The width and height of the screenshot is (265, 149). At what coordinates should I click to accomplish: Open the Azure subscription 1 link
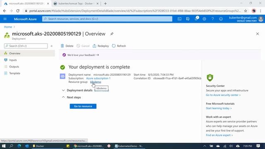pyautogui.click(x=98, y=78)
